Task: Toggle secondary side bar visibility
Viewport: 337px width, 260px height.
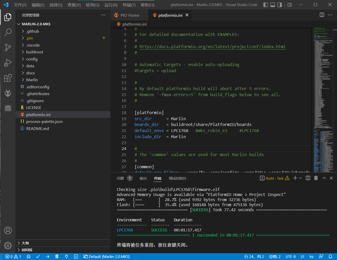Action: click(279, 5)
